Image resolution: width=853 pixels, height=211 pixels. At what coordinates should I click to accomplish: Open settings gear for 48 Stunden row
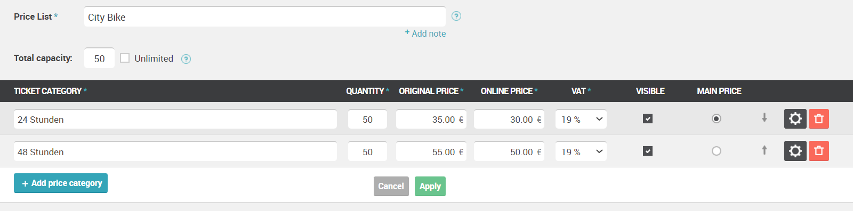point(795,151)
